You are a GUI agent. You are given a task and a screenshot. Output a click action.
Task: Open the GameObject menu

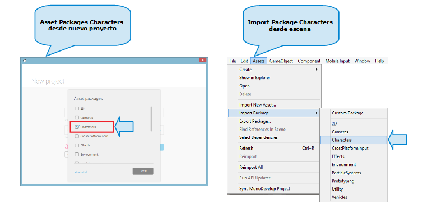pos(281,61)
